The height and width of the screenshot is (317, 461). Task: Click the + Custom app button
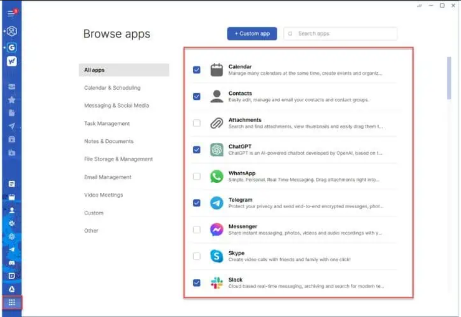click(252, 33)
